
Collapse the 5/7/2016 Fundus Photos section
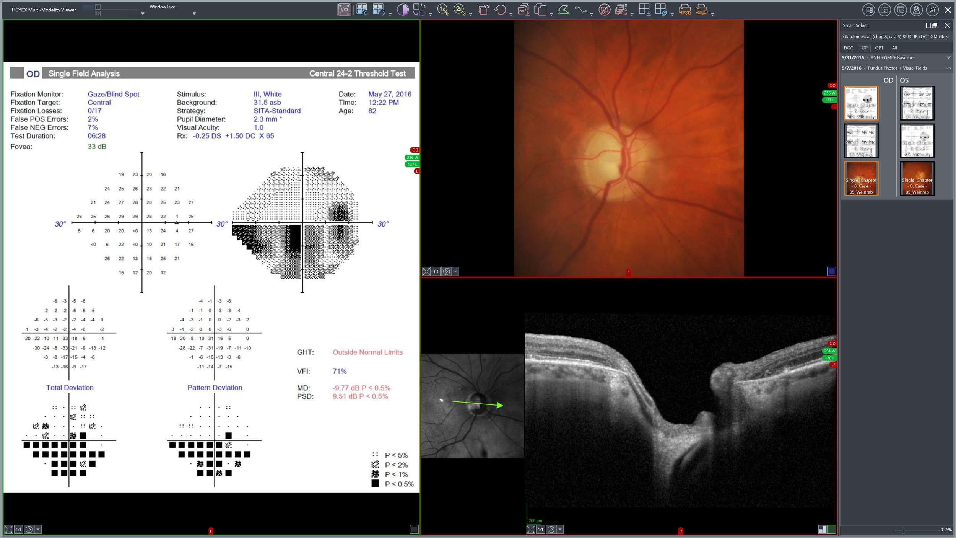pyautogui.click(x=948, y=68)
